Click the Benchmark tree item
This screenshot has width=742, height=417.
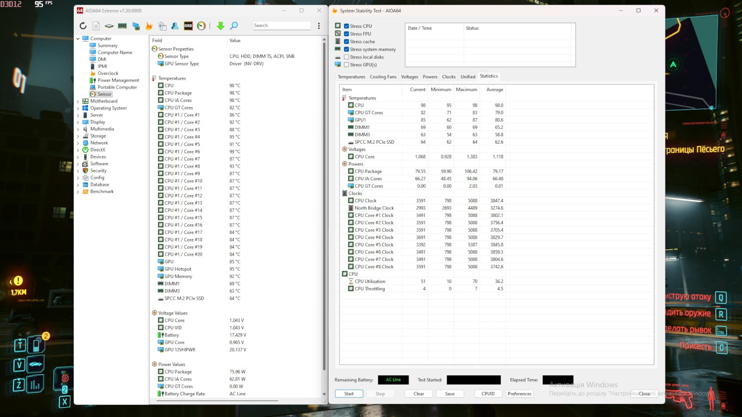click(x=102, y=191)
